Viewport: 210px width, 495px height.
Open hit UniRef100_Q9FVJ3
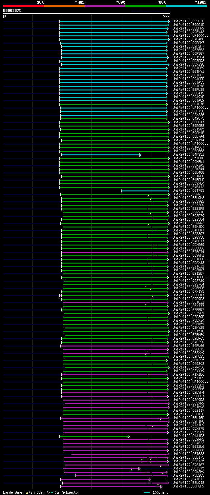tap(189, 32)
